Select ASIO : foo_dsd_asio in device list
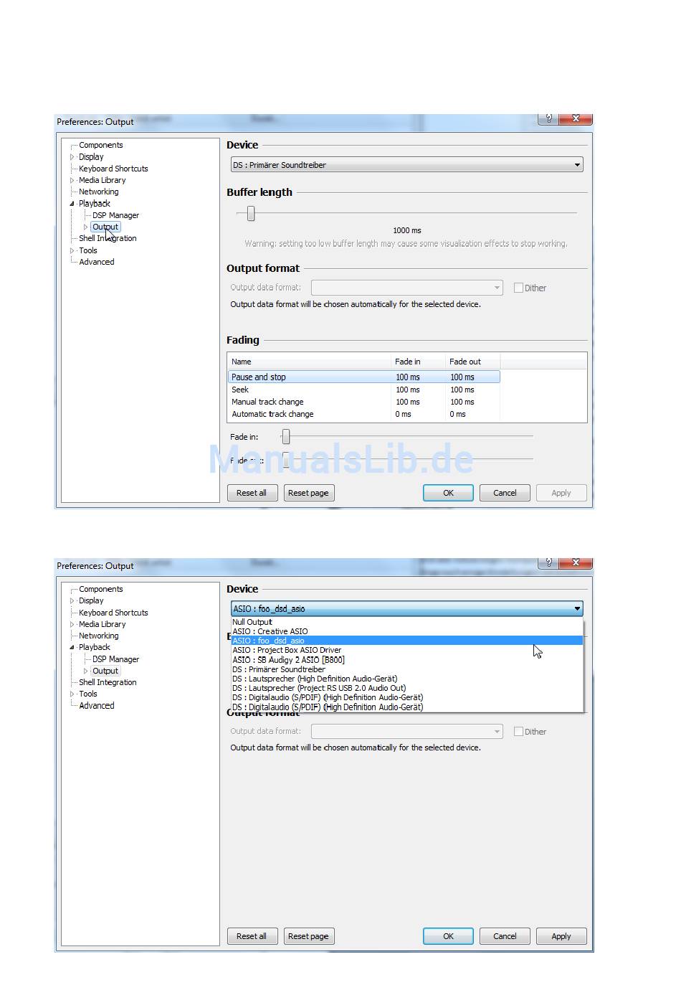The width and height of the screenshot is (681, 995). (406, 641)
